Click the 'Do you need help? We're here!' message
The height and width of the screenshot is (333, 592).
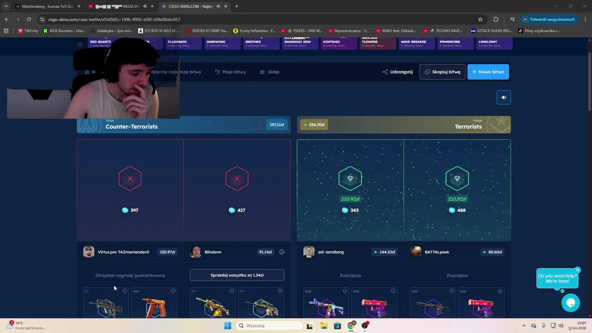coord(557,278)
